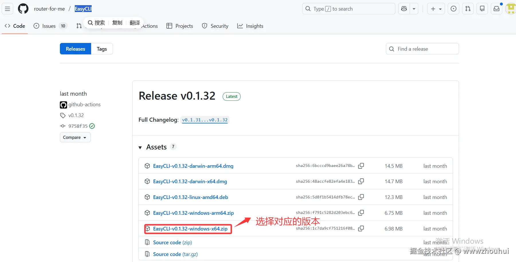Download EasyCLI-v0.1.32-windows-x64.zip
Screen dimensions: 516x262
(190, 229)
